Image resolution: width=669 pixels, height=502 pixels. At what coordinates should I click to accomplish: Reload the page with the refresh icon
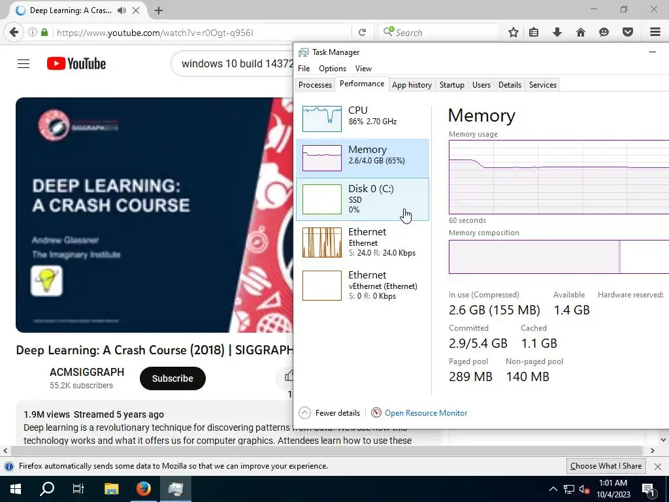pos(362,33)
